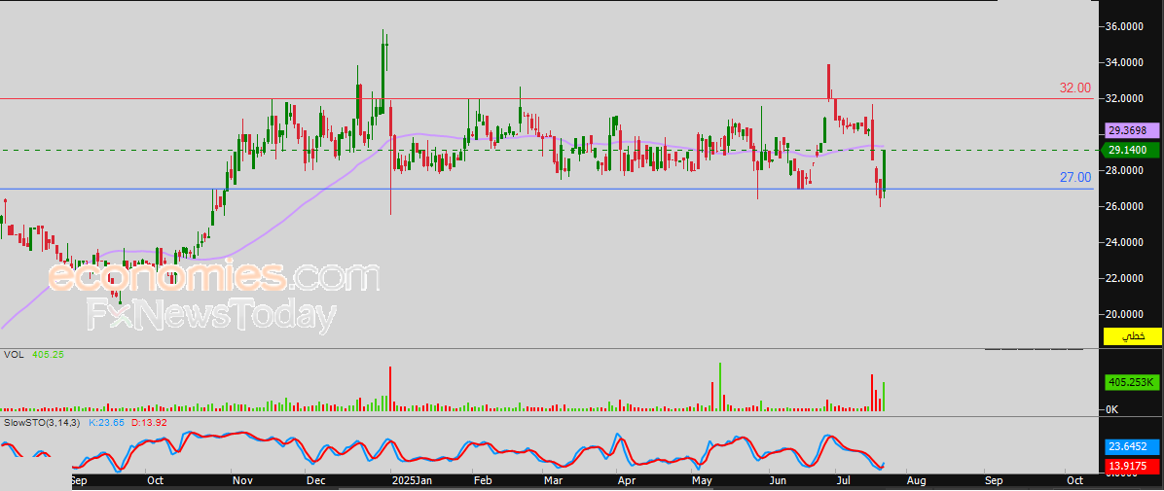
Task: Click the 34.0000 price axis label
Action: pos(1125,62)
